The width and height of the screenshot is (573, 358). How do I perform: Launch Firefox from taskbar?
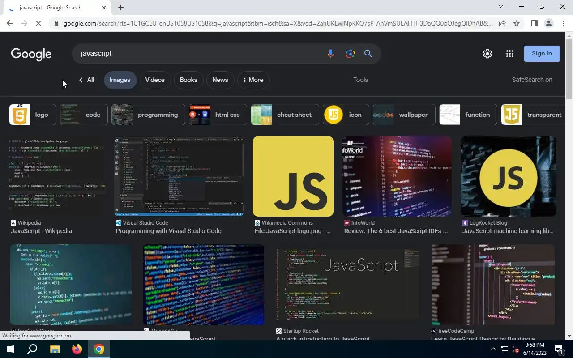click(x=77, y=349)
